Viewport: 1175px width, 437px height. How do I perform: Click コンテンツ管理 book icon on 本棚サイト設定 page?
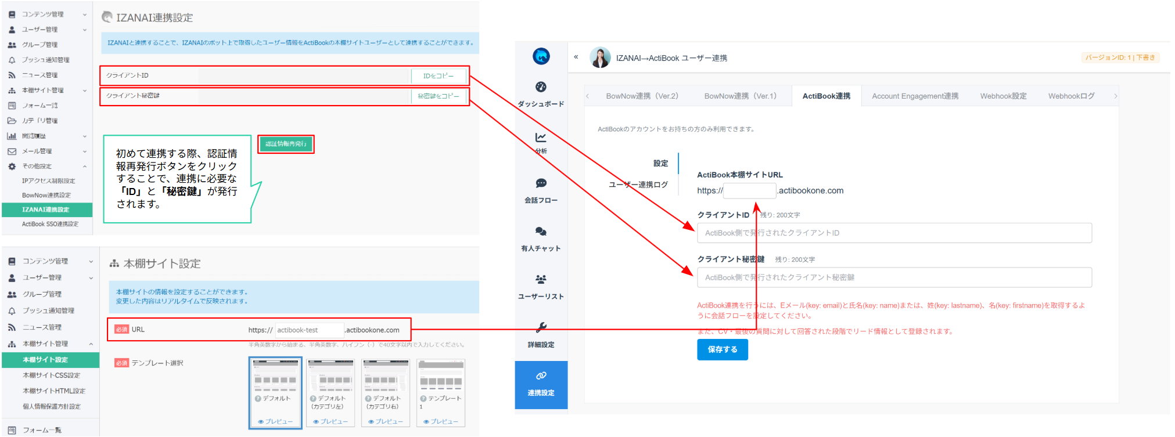[12, 262]
